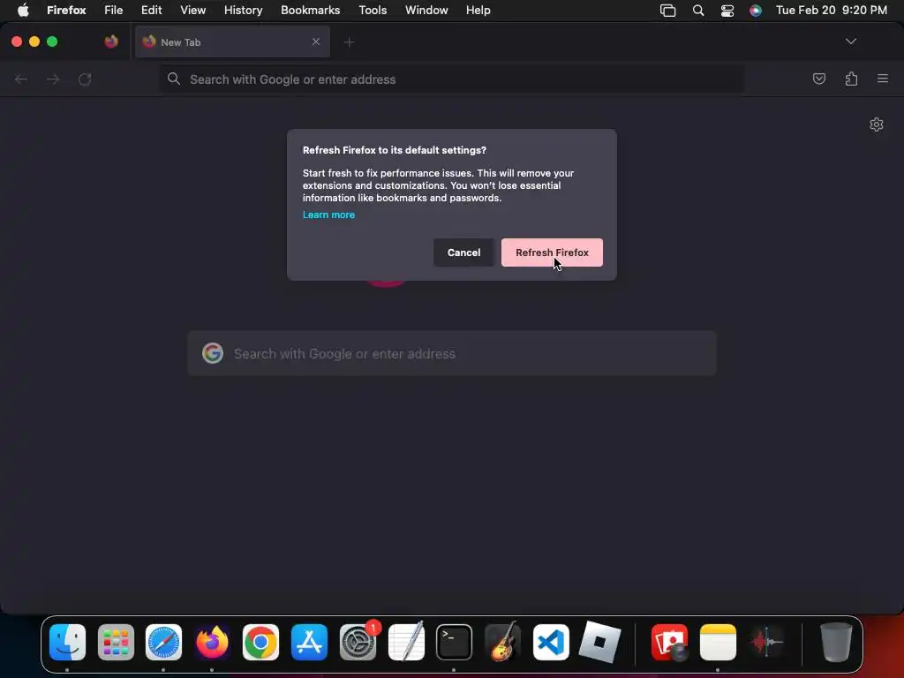Dismiss dialog with Cancel button
Screen dimensions: 904x678
pyautogui.click(x=463, y=252)
